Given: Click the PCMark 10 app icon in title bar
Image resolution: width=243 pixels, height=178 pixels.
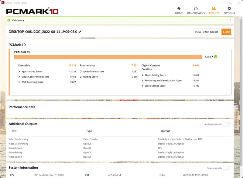Looking at the screenshot, I should [3, 3].
